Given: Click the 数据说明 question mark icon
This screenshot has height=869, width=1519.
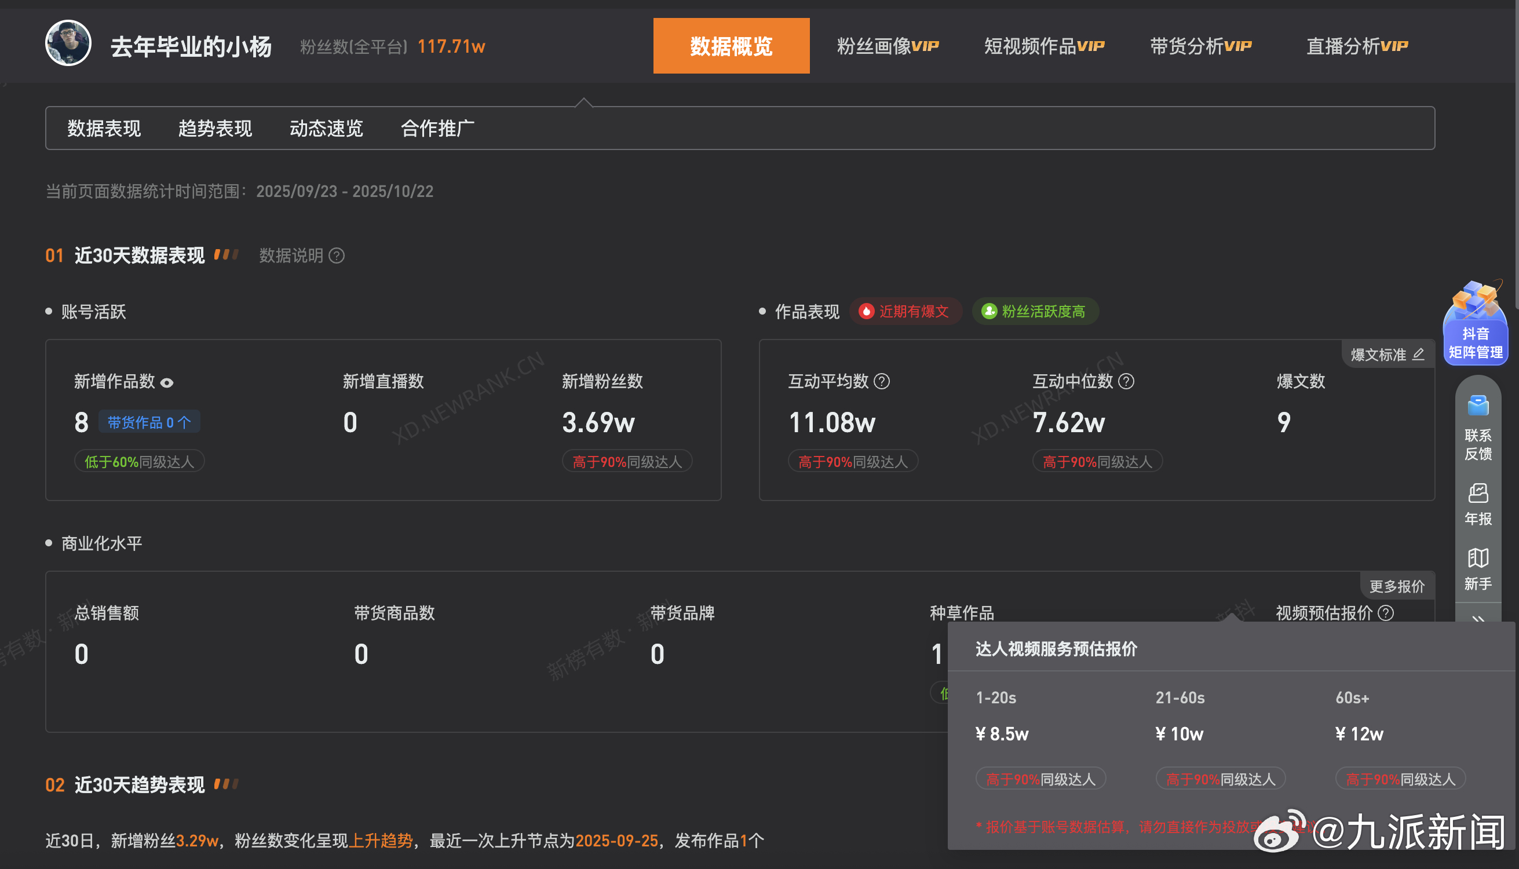Looking at the screenshot, I should point(337,256).
